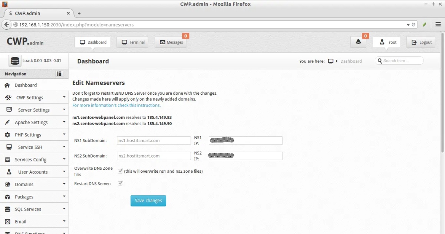445x234 pixels.
Task: Open the Firefox hamburger menu
Action: point(438,24)
